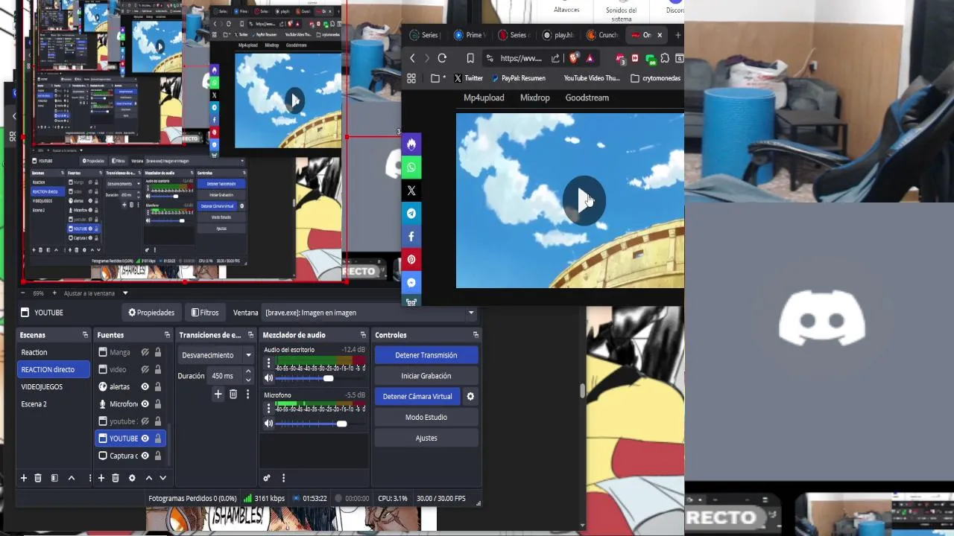954x536 pixels.
Task: Click the Duración 450 ms field
Action: [x=224, y=376]
